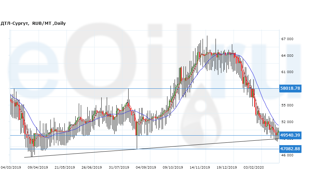Select the 04/09/2019 date label
The image size is (310, 173).
coord(146,167)
